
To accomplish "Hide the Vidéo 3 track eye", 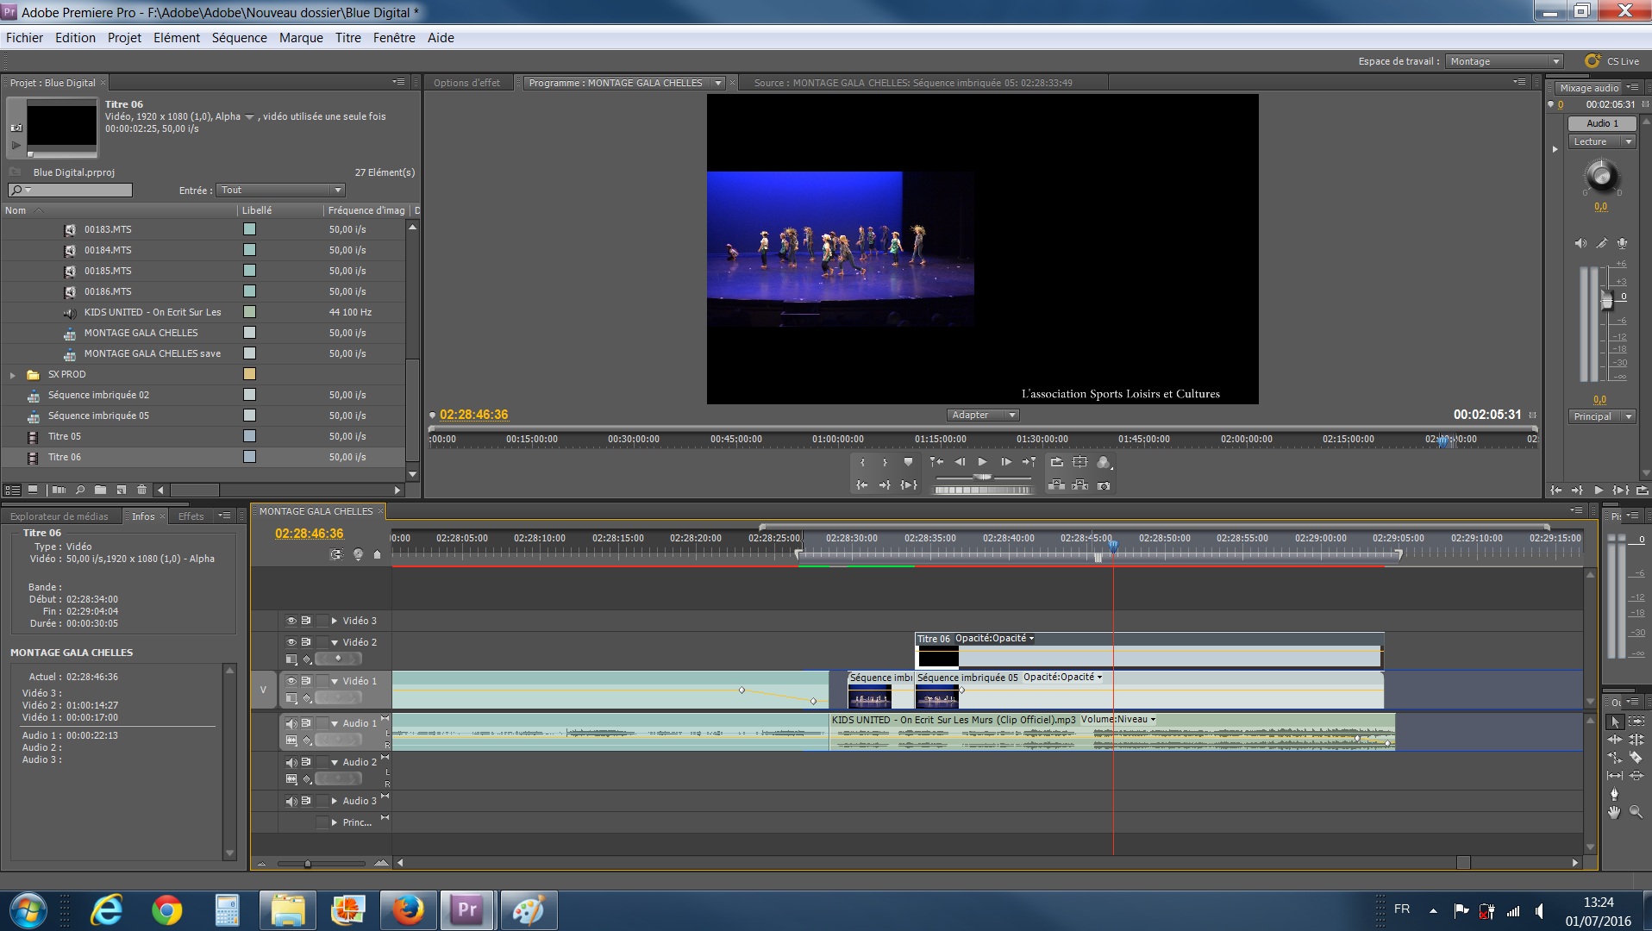I will click(291, 621).
